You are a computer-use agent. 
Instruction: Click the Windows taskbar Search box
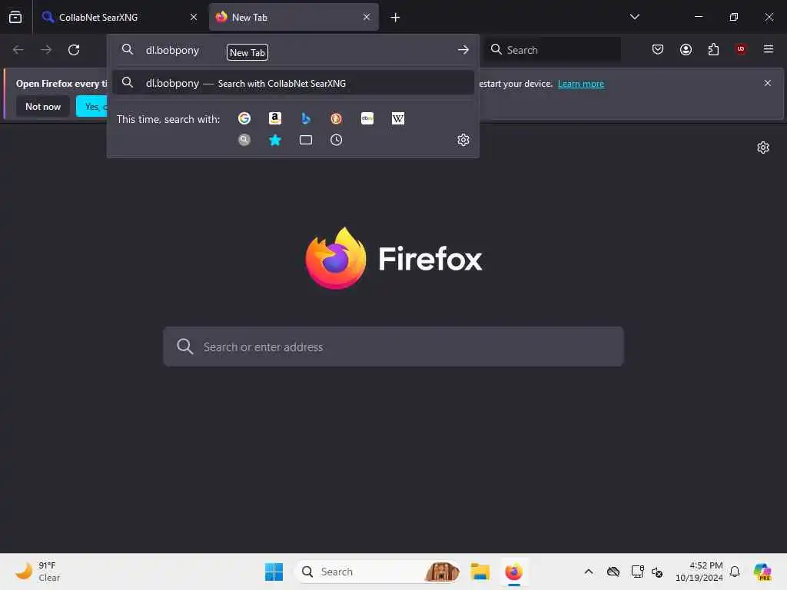[377, 572]
